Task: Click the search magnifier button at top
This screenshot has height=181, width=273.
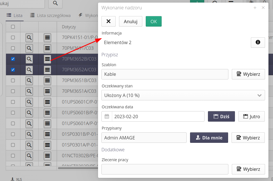Action: (55, 3)
